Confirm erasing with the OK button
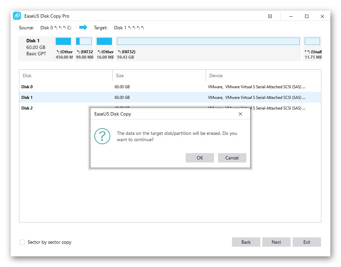 200,158
